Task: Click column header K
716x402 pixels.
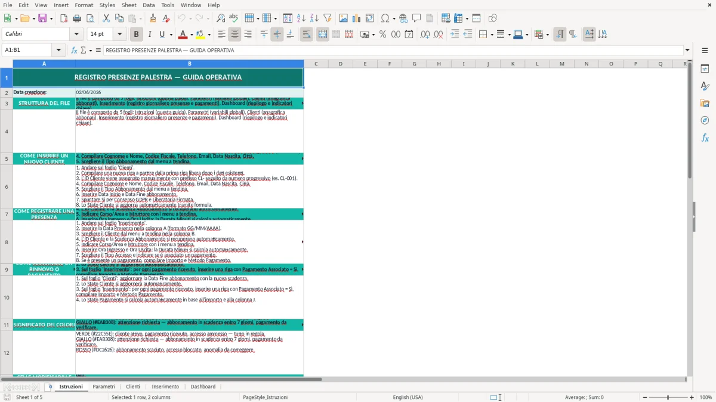Action: [x=513, y=64]
